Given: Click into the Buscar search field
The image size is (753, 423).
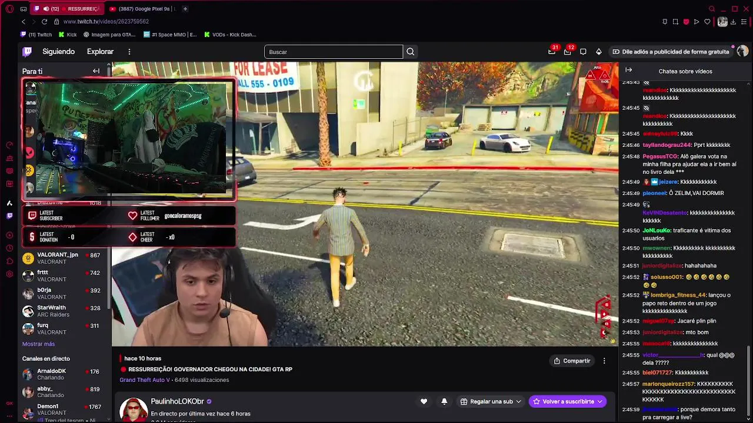Looking at the screenshot, I should tap(334, 52).
